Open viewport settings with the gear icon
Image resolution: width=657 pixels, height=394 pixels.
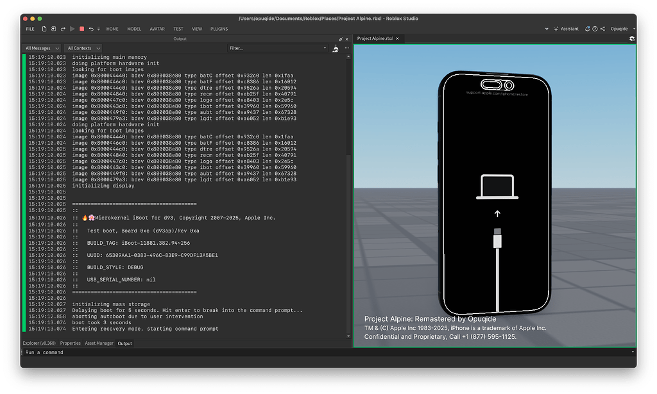tap(631, 38)
